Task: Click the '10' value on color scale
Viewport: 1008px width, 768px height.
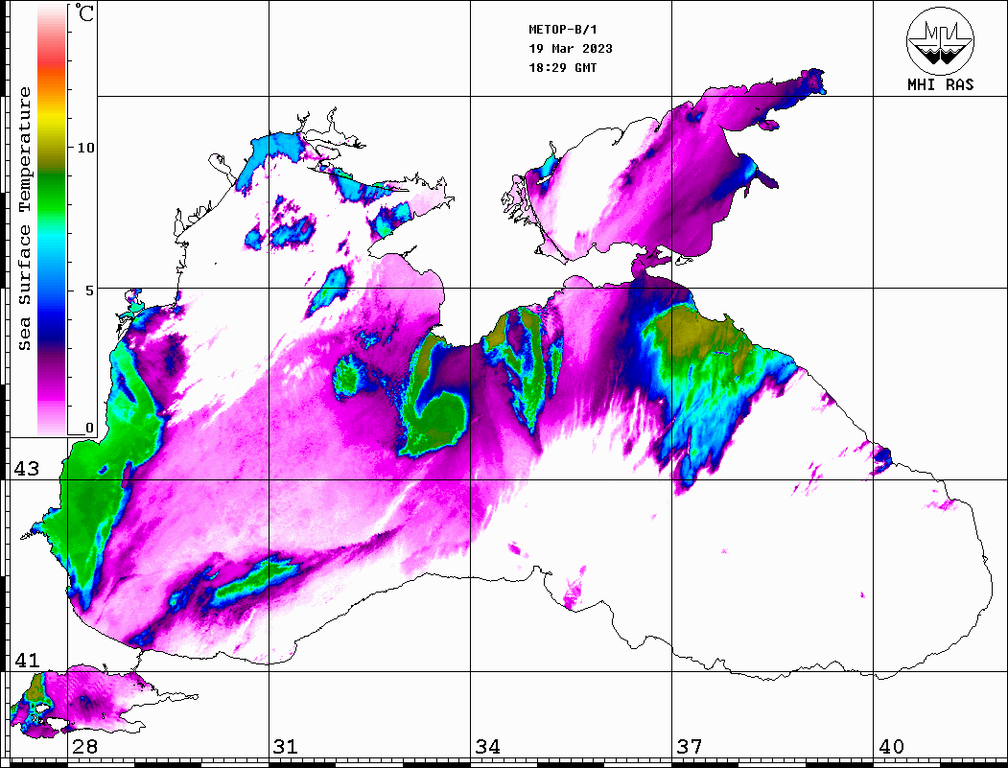Action: point(84,148)
